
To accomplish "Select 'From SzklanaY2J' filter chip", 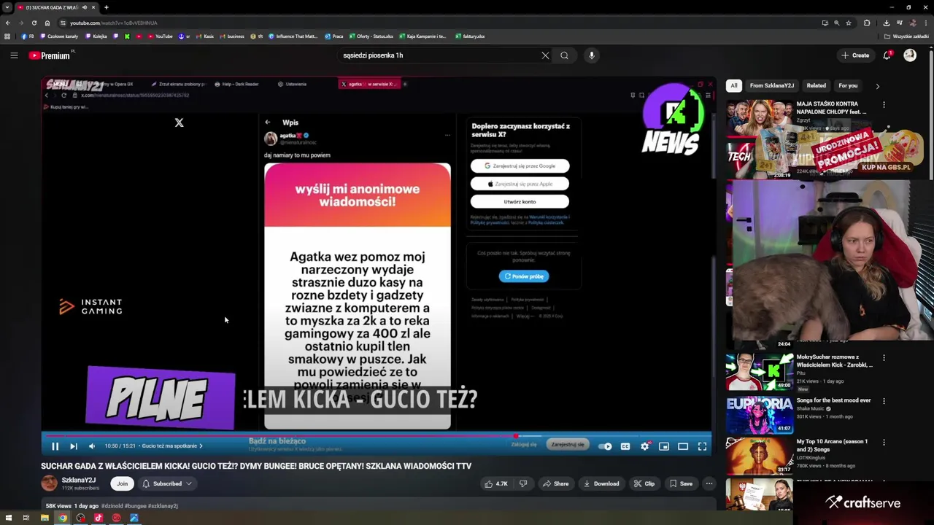I will point(772,85).
